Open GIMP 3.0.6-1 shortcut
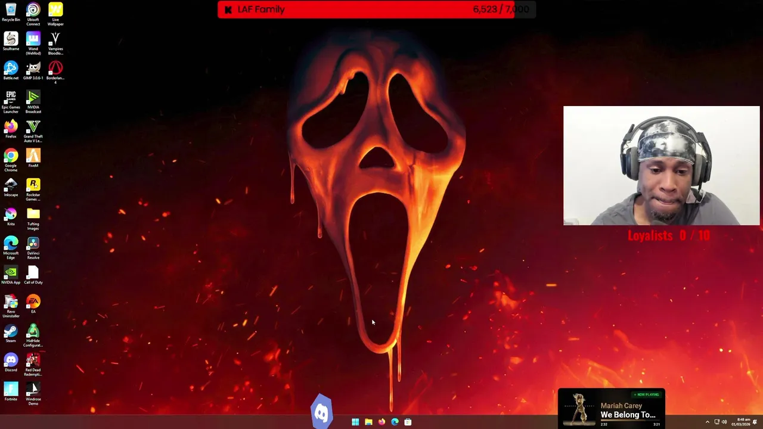Screen dimensions: 763x429 [33, 70]
